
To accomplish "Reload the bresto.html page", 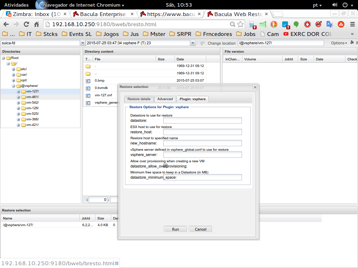I will (27, 24).
